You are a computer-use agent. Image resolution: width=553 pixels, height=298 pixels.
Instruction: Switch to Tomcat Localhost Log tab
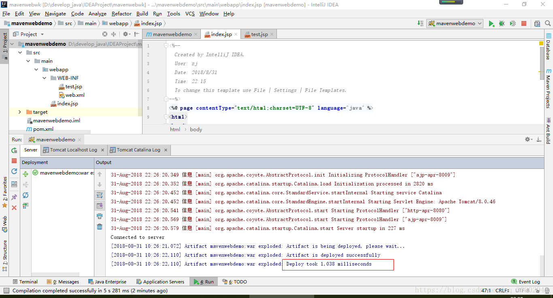click(74, 150)
